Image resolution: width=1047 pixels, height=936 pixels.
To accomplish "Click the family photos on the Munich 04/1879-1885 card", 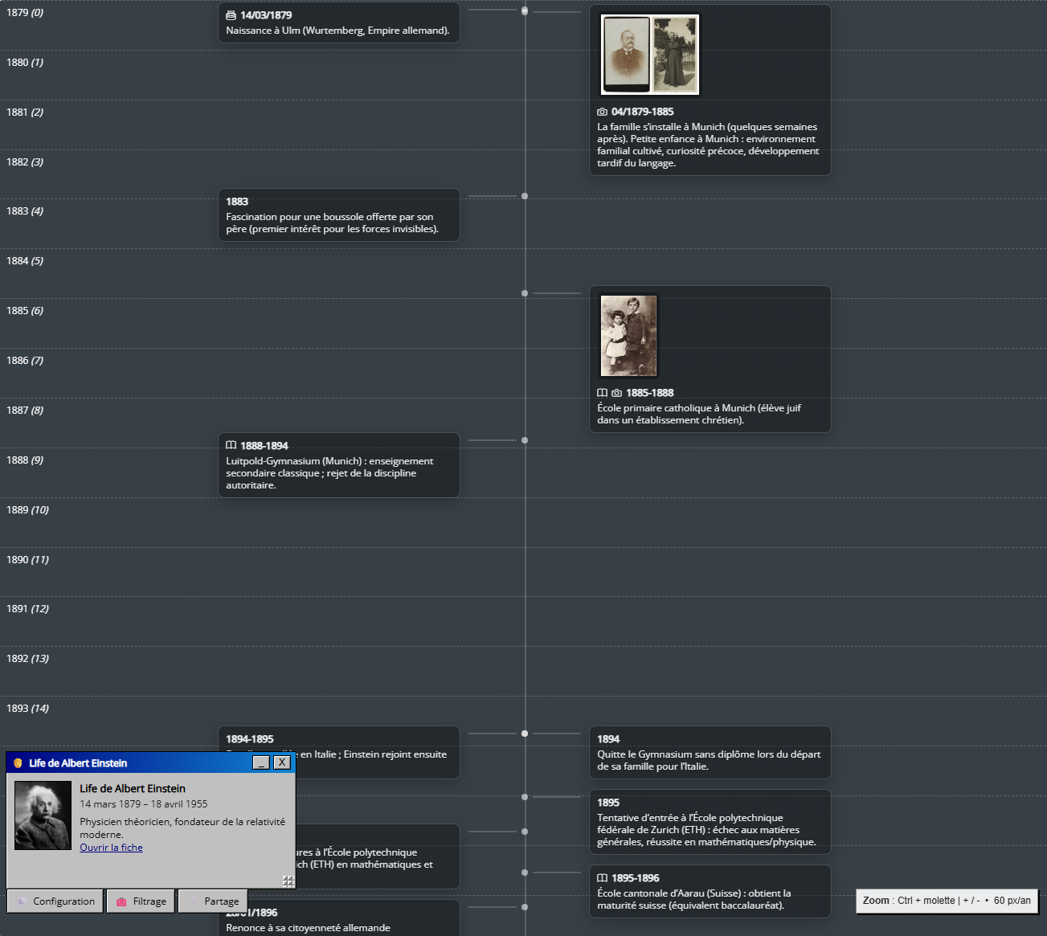I will pyautogui.click(x=649, y=54).
